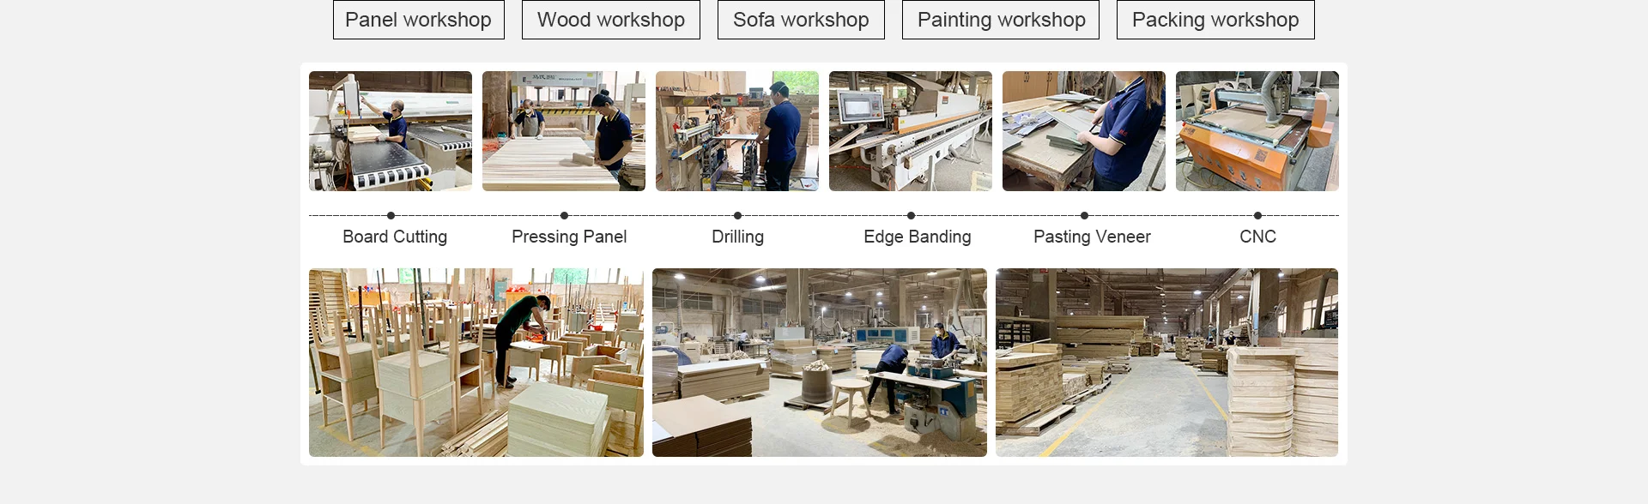The image size is (1648, 504).
Task: Open the stacked lumber warehouse photo
Action: (x=1167, y=363)
